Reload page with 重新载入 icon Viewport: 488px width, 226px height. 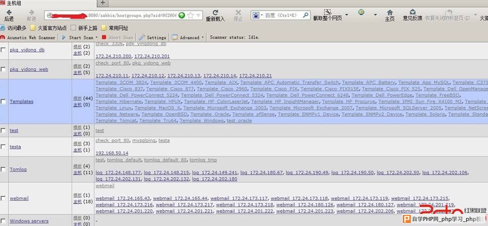[215, 13]
